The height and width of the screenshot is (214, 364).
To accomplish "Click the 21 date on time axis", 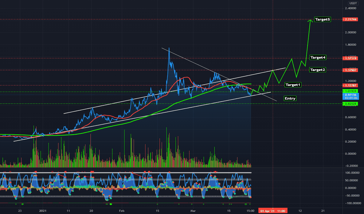I will pos(323,211).
